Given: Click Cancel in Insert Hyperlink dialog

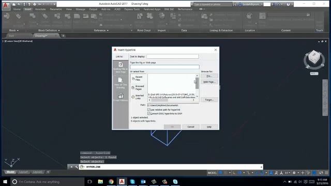Looking at the screenshot, I should click(191, 127).
